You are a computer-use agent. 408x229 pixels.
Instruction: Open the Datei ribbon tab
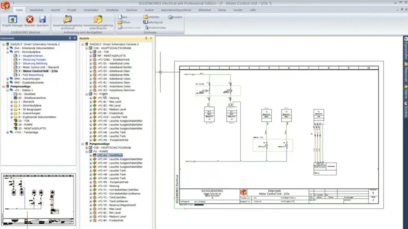click(x=19, y=10)
